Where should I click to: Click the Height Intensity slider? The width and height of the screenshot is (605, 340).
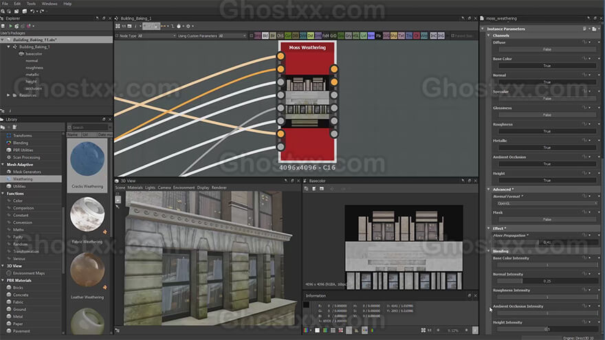tap(547, 329)
